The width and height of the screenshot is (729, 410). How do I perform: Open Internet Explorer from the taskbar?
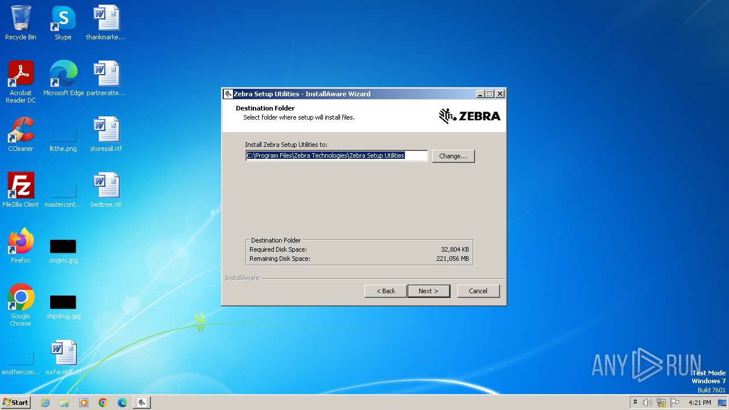[45, 403]
